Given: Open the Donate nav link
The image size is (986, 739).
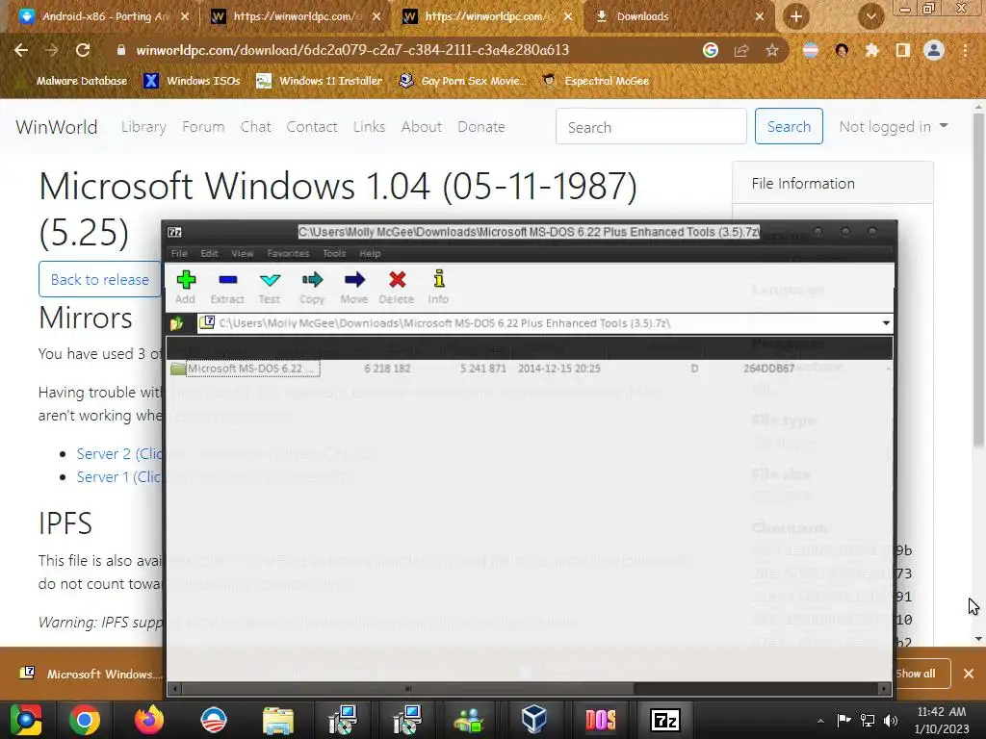Looking at the screenshot, I should (x=481, y=127).
